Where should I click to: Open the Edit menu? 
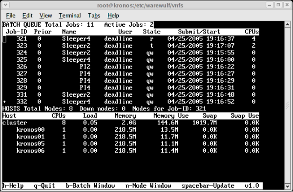coord(27,16)
